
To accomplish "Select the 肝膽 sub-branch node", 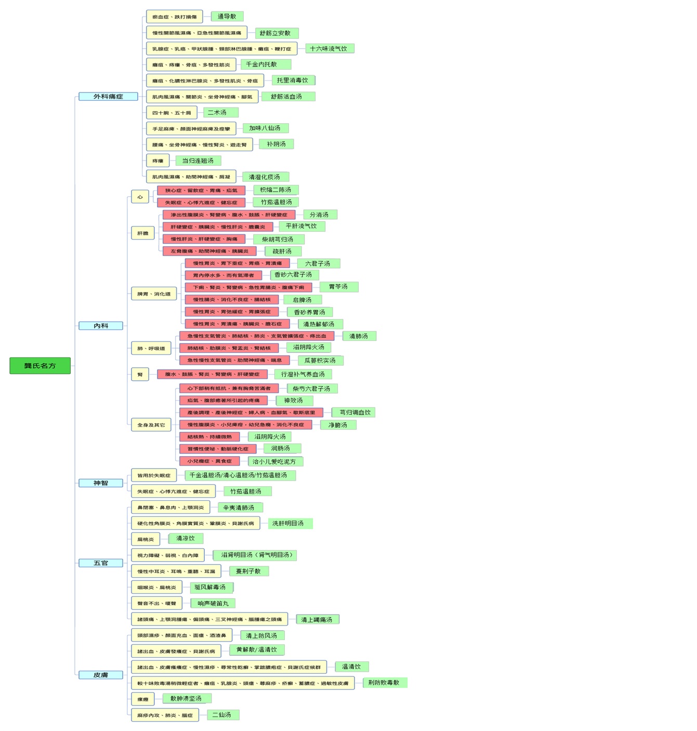I will pyautogui.click(x=142, y=233).
